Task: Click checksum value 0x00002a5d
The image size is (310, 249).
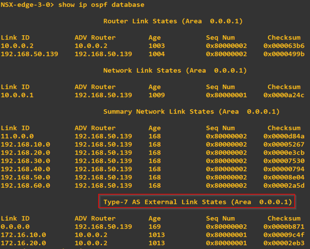Action: (x=284, y=186)
